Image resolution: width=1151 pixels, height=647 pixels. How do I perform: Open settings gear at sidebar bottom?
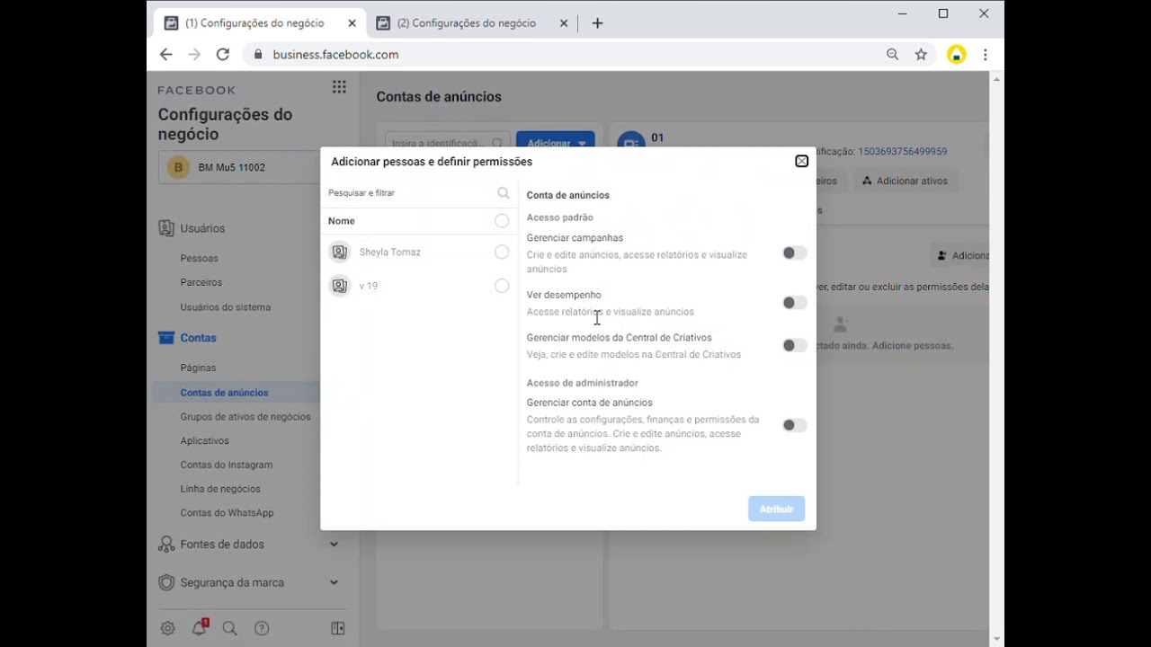(167, 628)
